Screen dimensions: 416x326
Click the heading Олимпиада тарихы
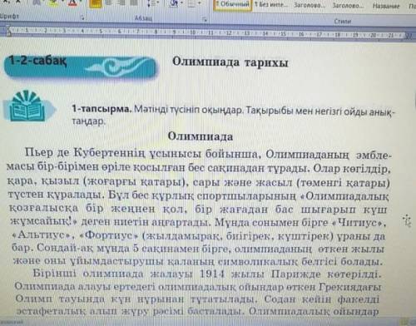(230, 62)
